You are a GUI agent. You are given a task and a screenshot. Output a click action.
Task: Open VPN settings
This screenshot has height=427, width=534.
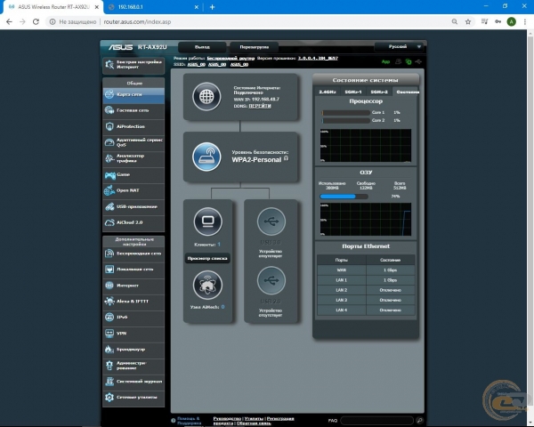point(133,334)
